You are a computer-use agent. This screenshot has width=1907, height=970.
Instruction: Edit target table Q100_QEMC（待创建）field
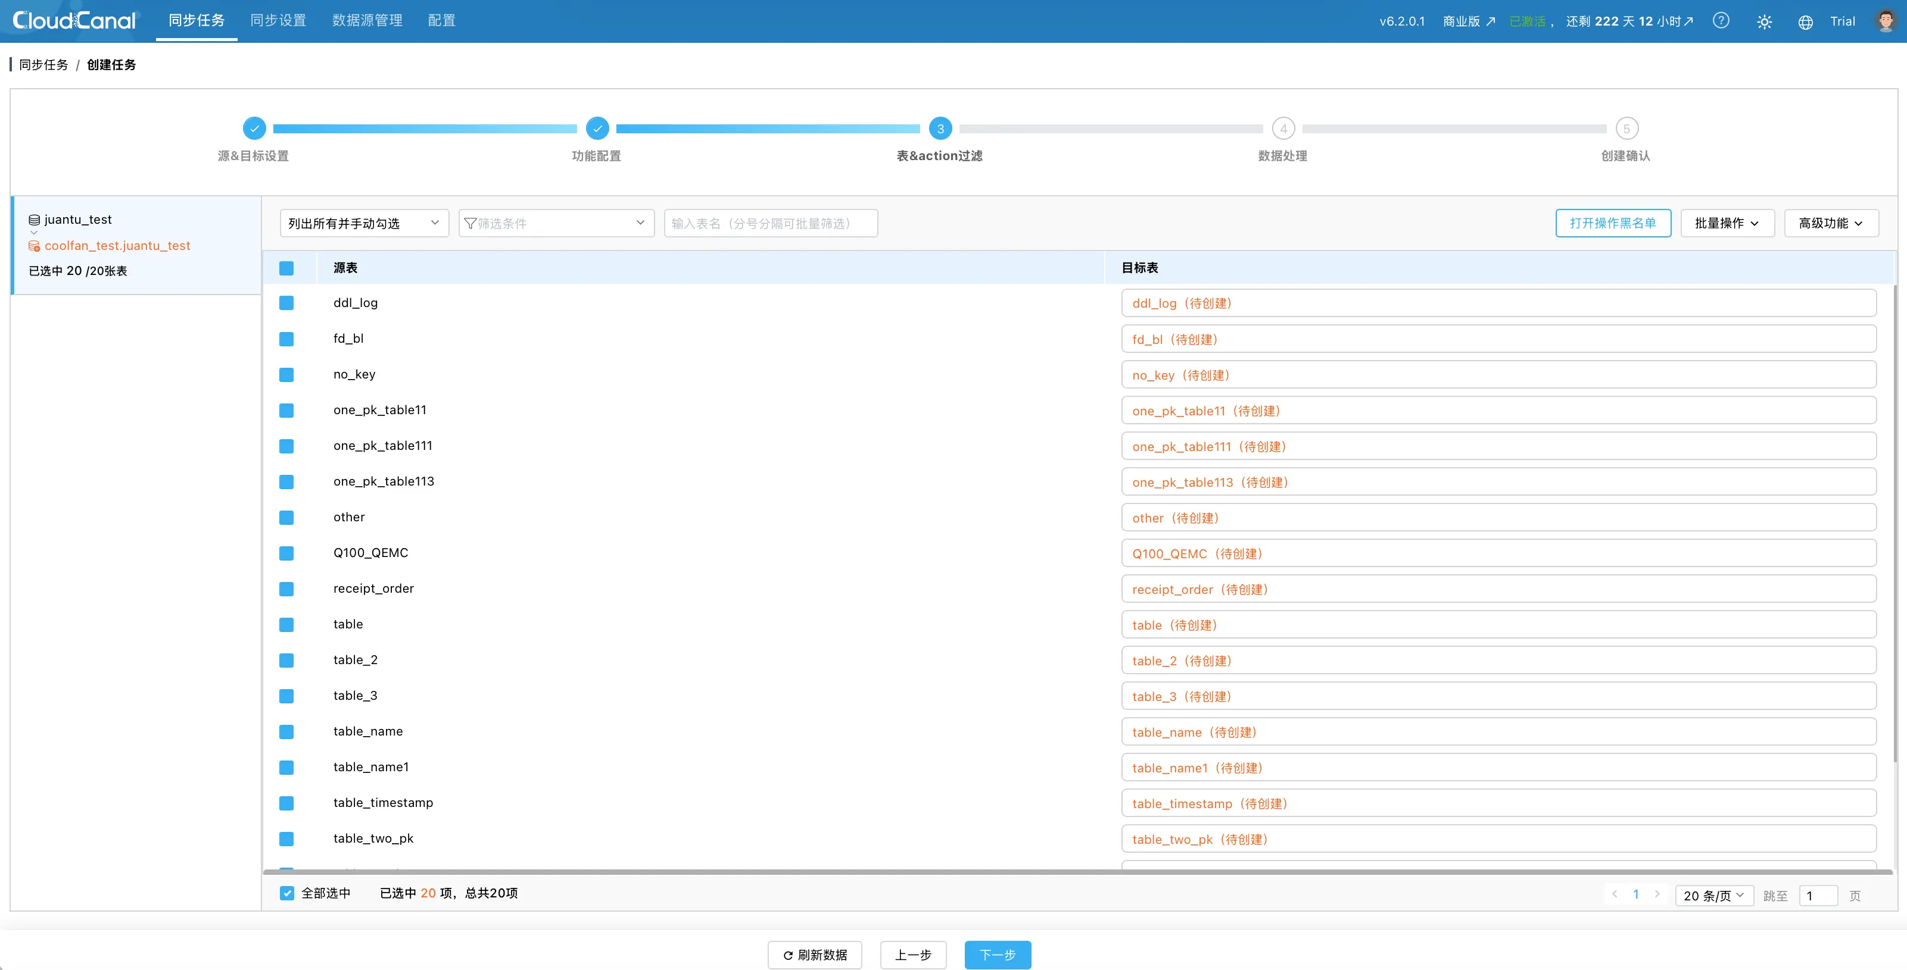click(x=1498, y=553)
